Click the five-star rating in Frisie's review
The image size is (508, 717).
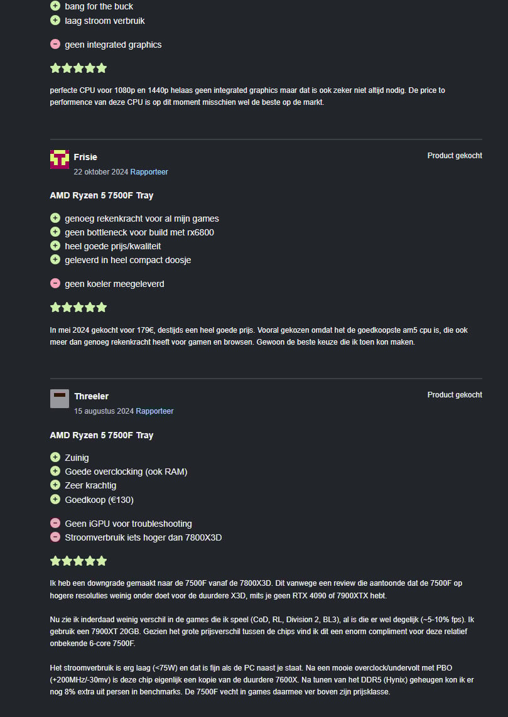coord(78,307)
